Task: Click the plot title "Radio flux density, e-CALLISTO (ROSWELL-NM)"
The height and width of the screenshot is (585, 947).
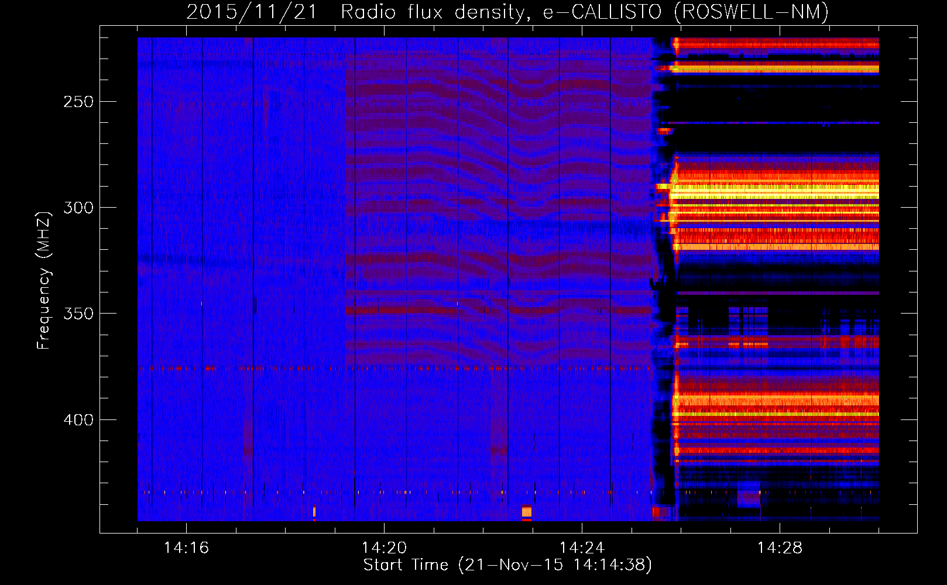Action: coord(585,12)
